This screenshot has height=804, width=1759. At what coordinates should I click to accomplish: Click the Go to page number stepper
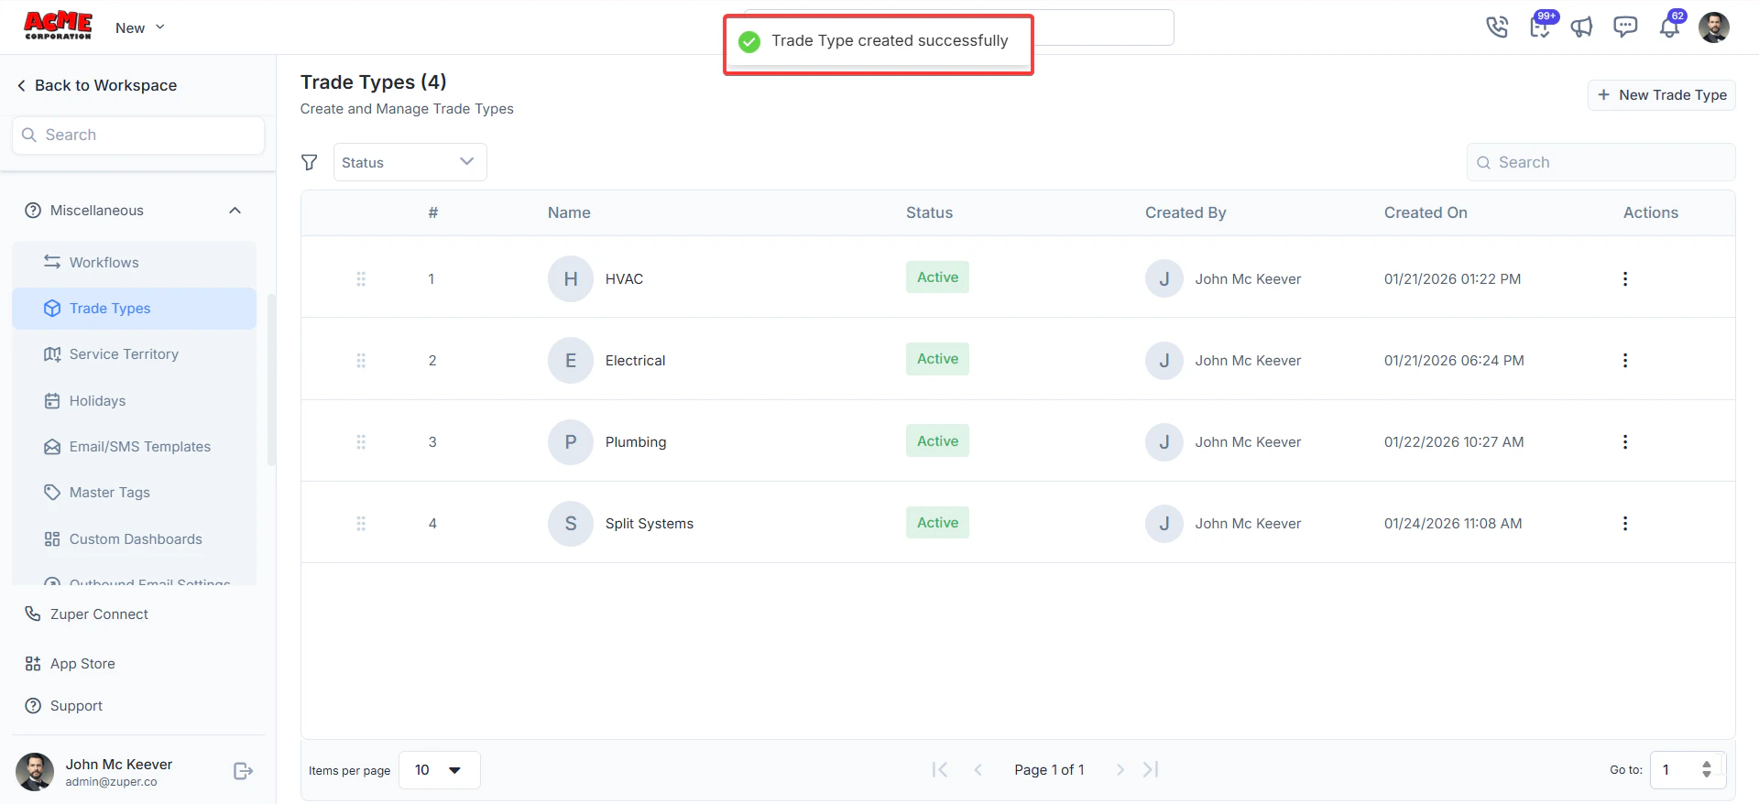(x=1706, y=770)
